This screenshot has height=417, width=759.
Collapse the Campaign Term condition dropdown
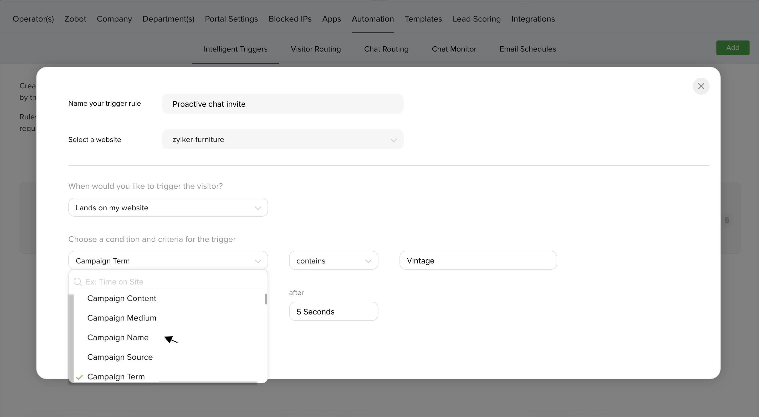pos(168,261)
